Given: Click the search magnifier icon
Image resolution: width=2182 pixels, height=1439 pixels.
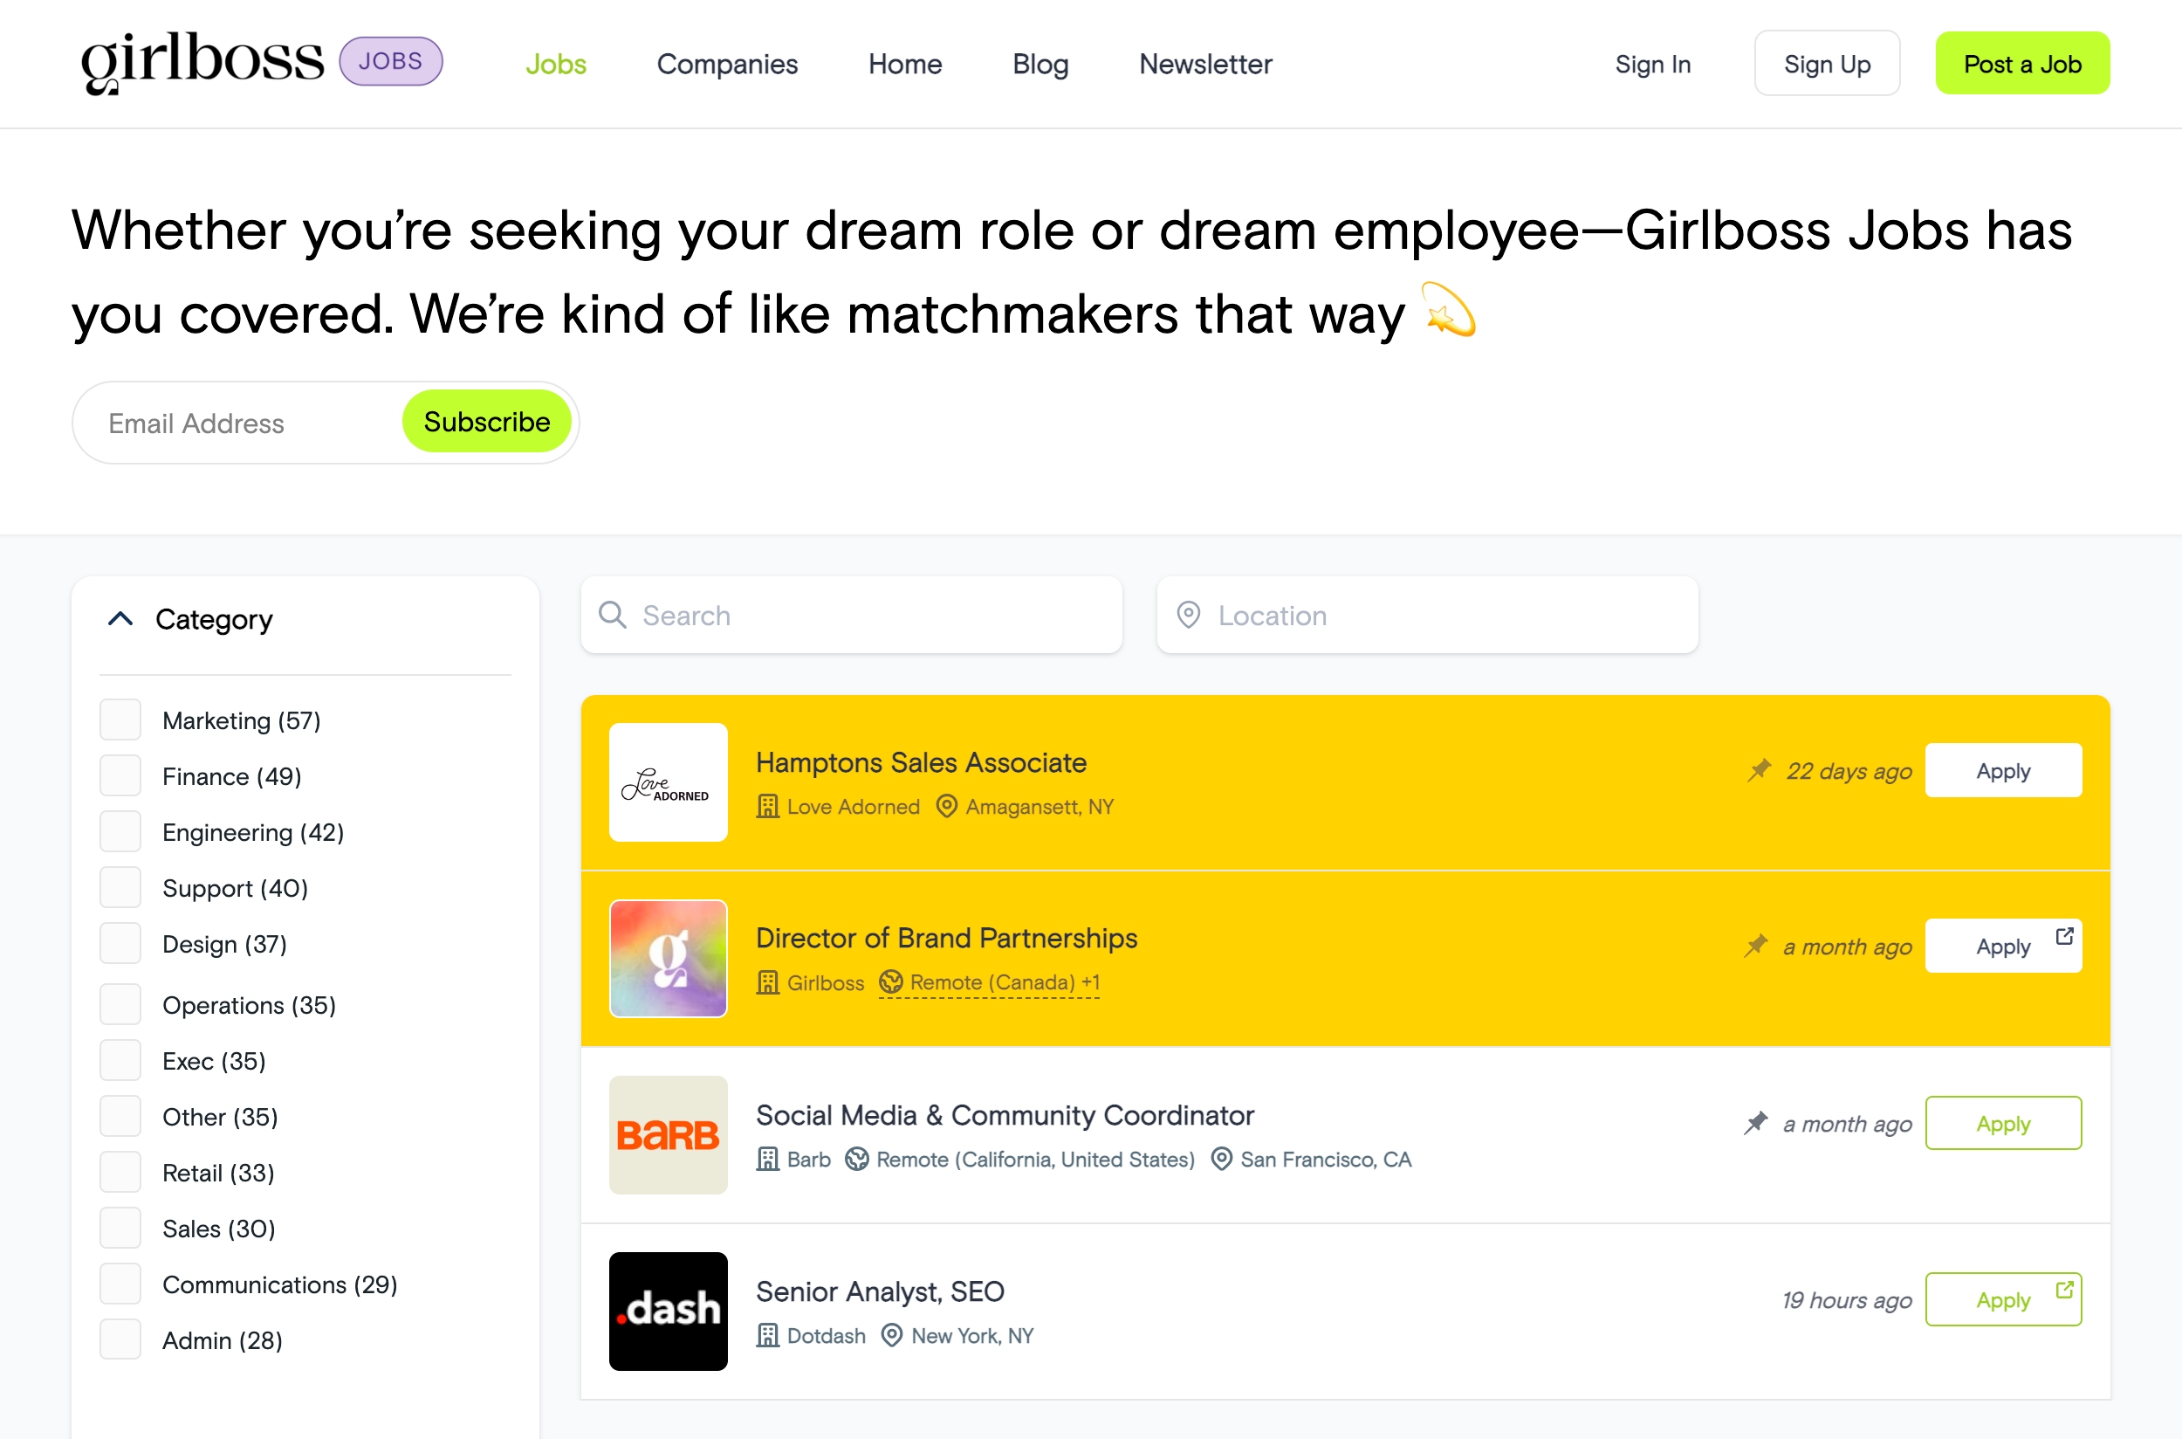Looking at the screenshot, I should pos(614,614).
